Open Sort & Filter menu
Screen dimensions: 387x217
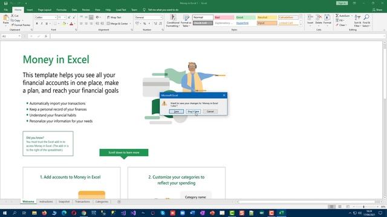click(357, 20)
